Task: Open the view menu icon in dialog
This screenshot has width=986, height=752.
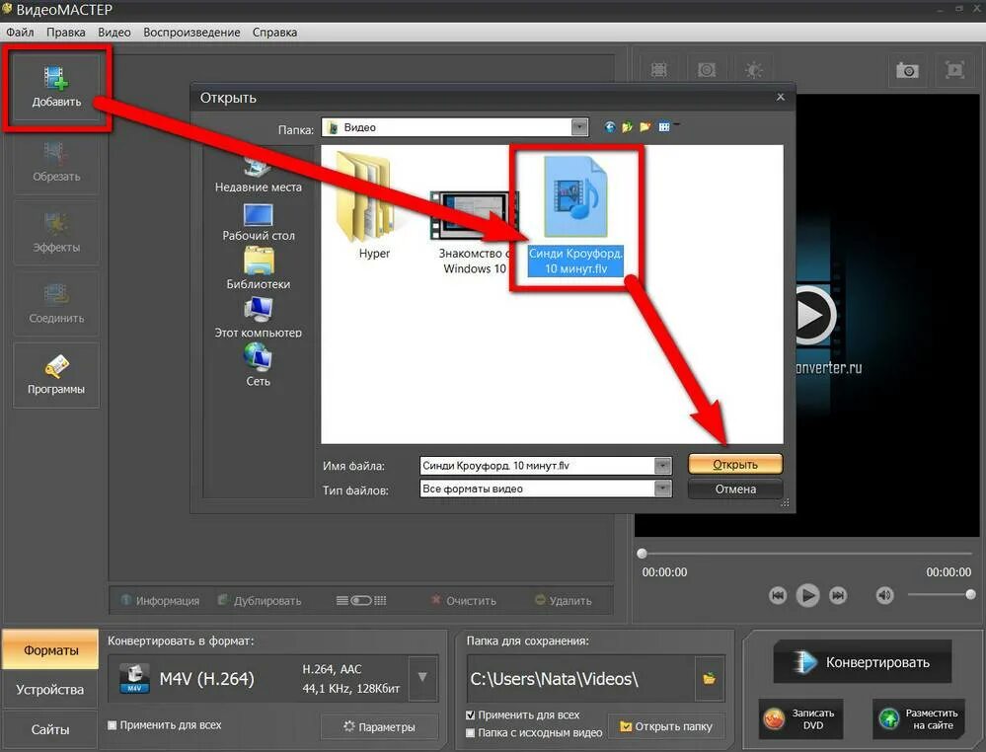Action: tap(664, 127)
